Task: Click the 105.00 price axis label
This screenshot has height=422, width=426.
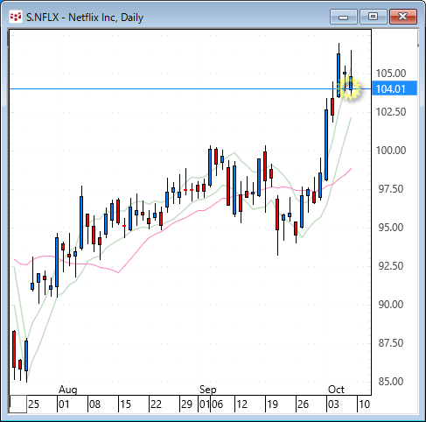Action: 391,74
